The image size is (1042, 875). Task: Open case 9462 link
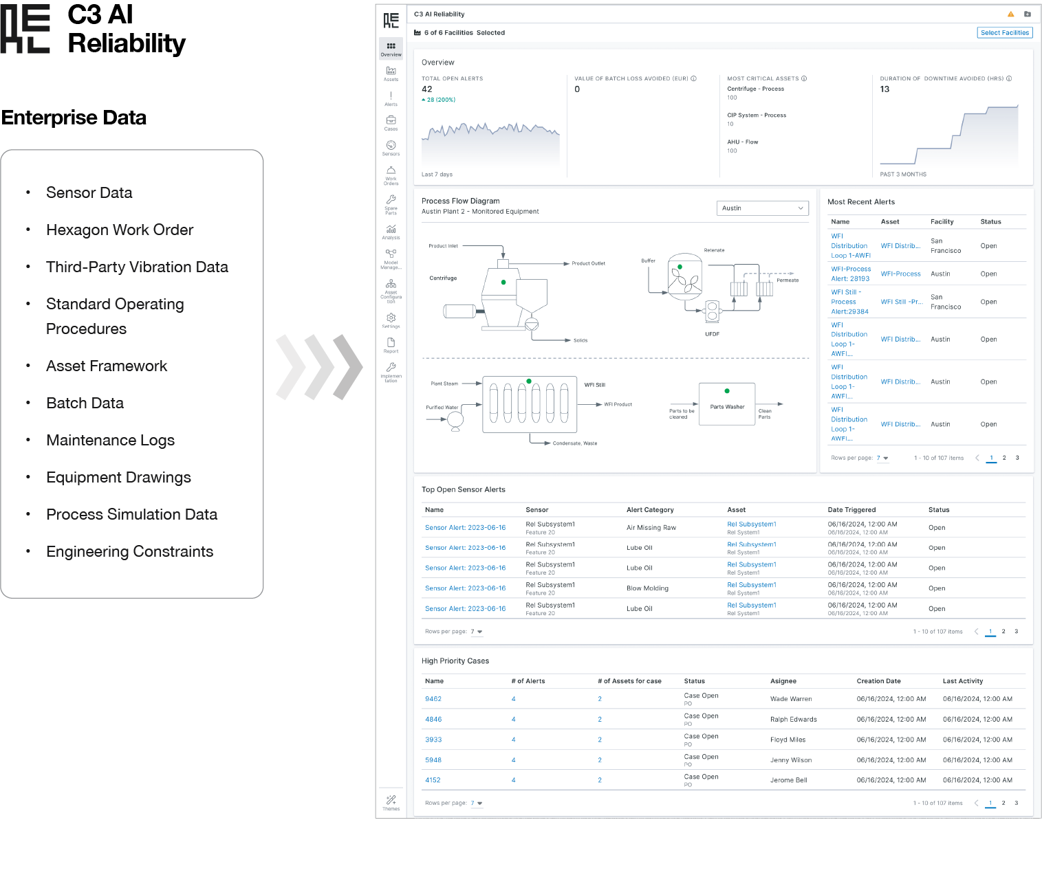tap(433, 699)
